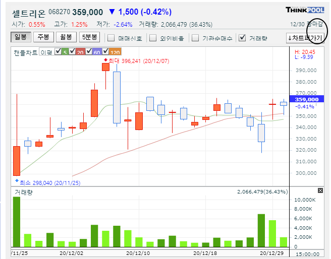Click the 캔들차트 label

pos(26,52)
